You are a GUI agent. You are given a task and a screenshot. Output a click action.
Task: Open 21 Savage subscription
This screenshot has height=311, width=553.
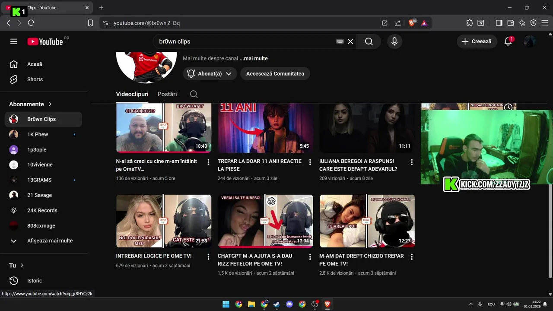(43, 195)
